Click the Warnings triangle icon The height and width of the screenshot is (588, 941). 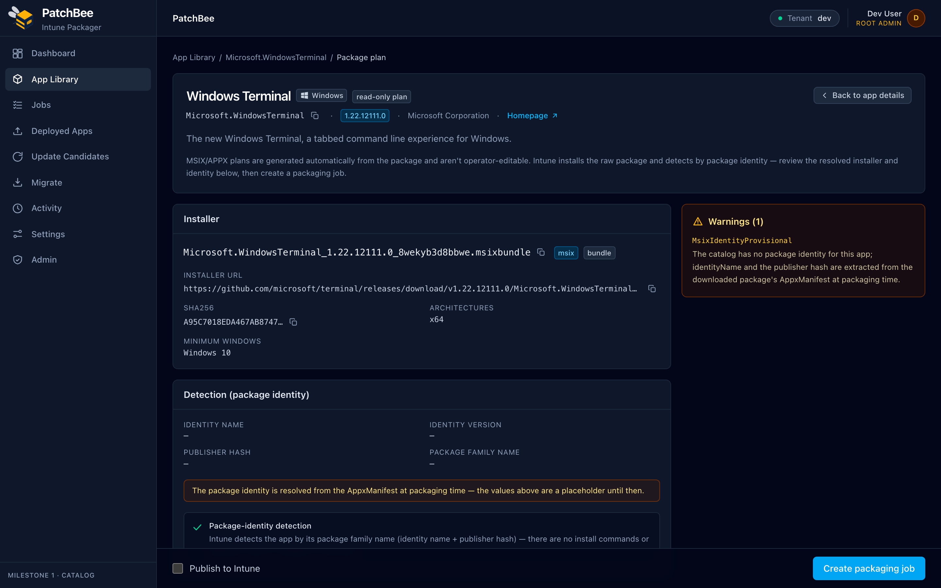698,221
